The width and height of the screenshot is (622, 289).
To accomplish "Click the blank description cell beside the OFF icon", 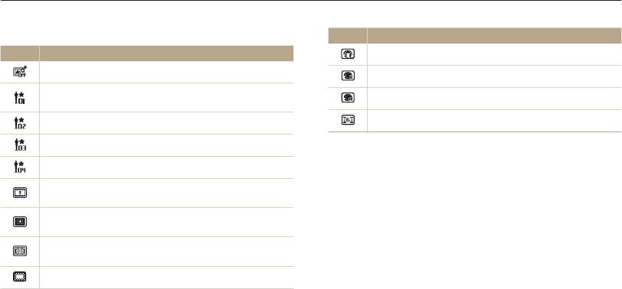I will [x=167, y=72].
